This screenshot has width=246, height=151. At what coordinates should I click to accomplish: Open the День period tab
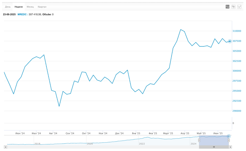[8, 7]
